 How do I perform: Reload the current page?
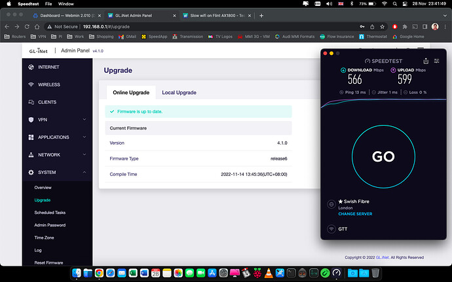pos(27,27)
